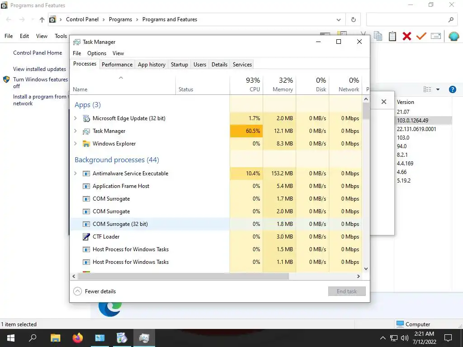Launch Firefox from the taskbar
Viewport: 463px width, 347px height.
click(78, 338)
